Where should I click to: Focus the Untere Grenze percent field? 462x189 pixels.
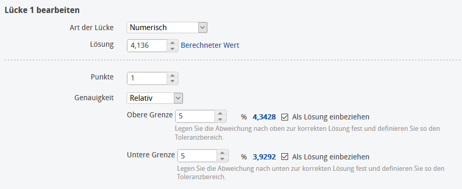197,156
